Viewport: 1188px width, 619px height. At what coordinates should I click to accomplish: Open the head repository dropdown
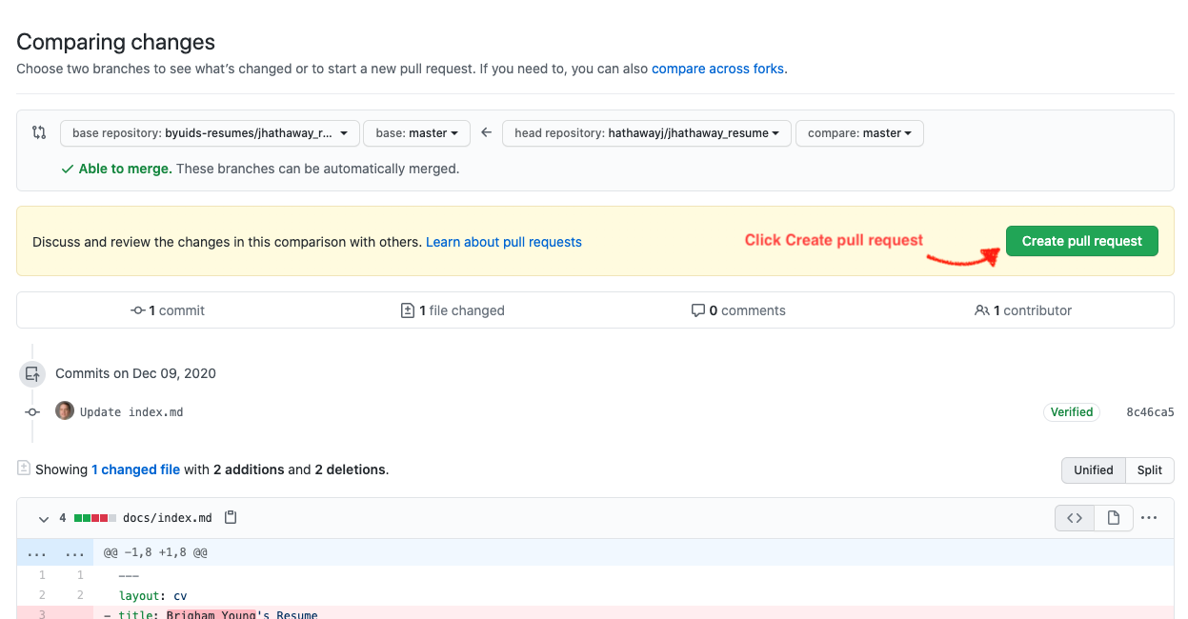coord(647,133)
